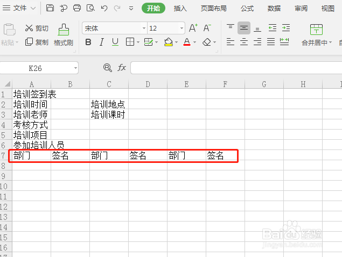Image resolution: width=342 pixels, height=257 pixels.
Task: Expand quick access toolbar customize arrow
Action: point(131,8)
